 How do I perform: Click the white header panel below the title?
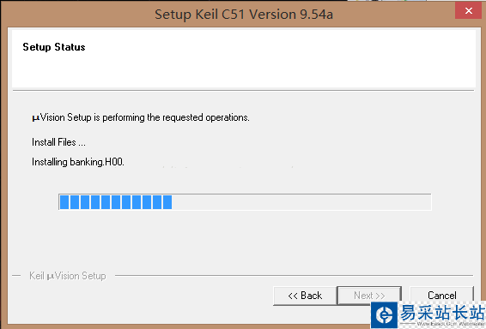click(x=244, y=59)
